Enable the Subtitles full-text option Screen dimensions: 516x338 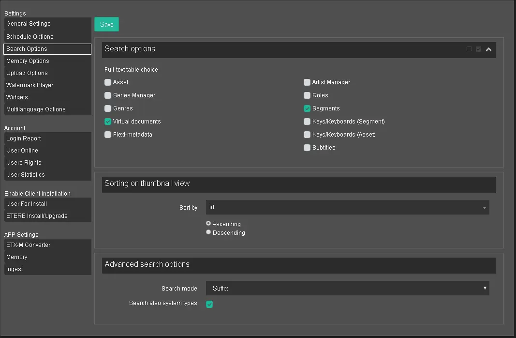coord(307,148)
